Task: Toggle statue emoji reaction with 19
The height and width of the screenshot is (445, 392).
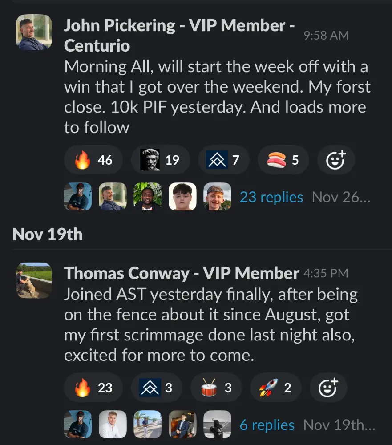Action: 160,160
